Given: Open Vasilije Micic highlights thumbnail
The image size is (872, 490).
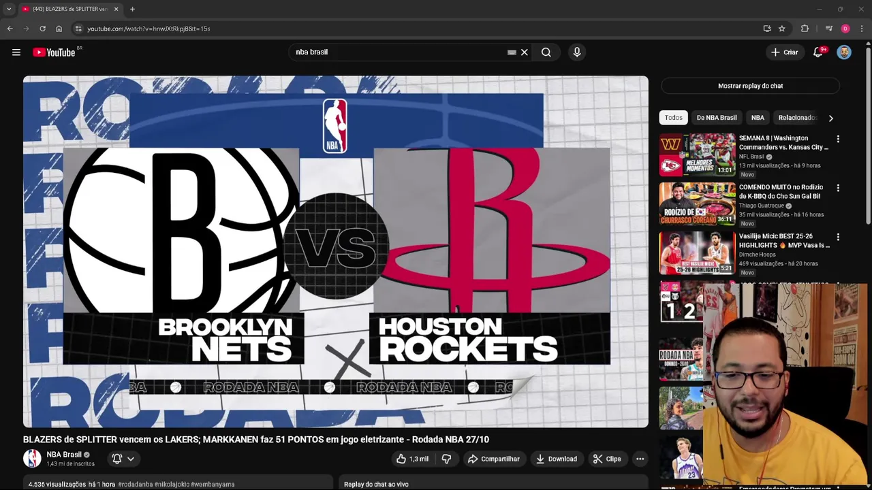Looking at the screenshot, I should 697,253.
